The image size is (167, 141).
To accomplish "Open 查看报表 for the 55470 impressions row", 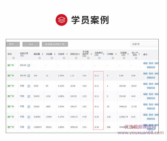I will tap(151, 98).
